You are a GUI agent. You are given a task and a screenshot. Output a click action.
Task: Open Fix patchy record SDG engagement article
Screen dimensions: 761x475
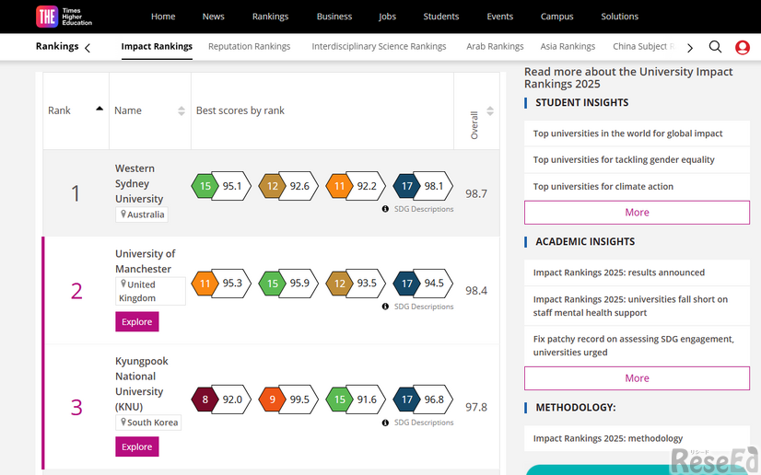633,345
